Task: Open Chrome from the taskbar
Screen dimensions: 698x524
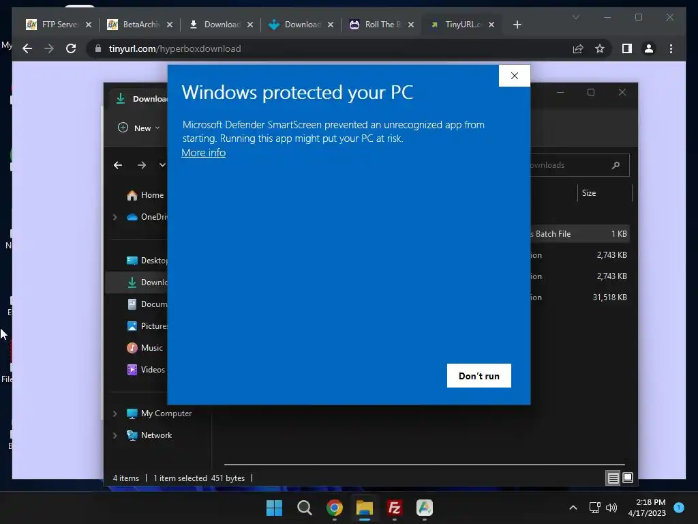Action: (334, 508)
